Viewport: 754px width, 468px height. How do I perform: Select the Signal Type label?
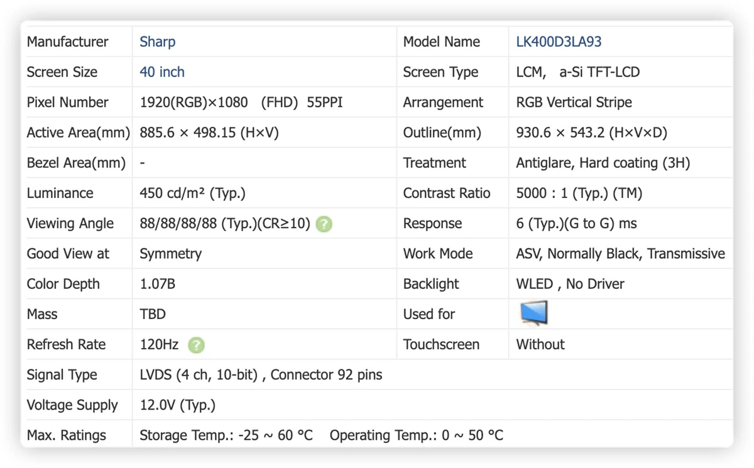tap(62, 375)
